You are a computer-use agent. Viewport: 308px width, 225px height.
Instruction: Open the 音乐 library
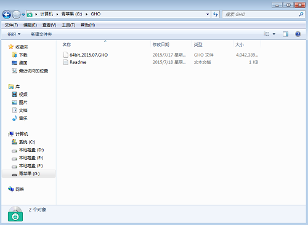click(x=23, y=118)
